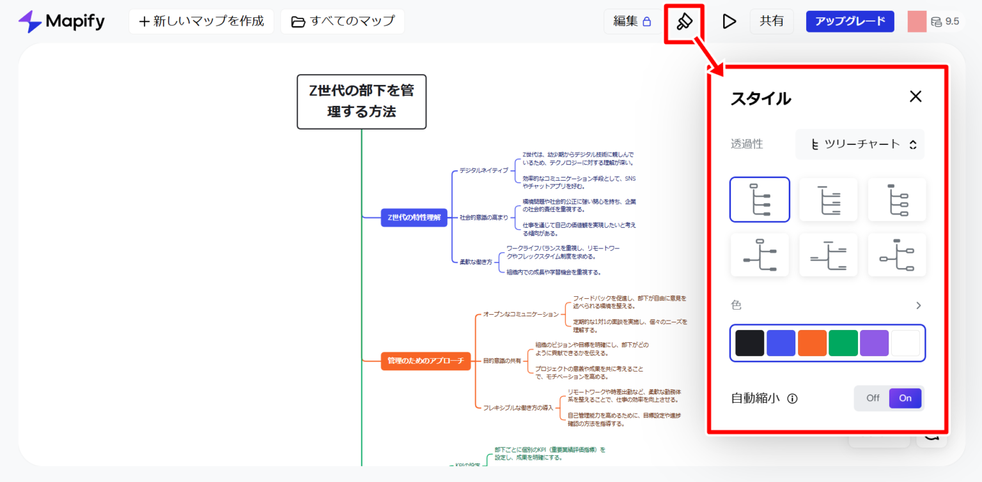Check the credits balance showing 9.5
This screenshot has height=482, width=982.
(945, 22)
